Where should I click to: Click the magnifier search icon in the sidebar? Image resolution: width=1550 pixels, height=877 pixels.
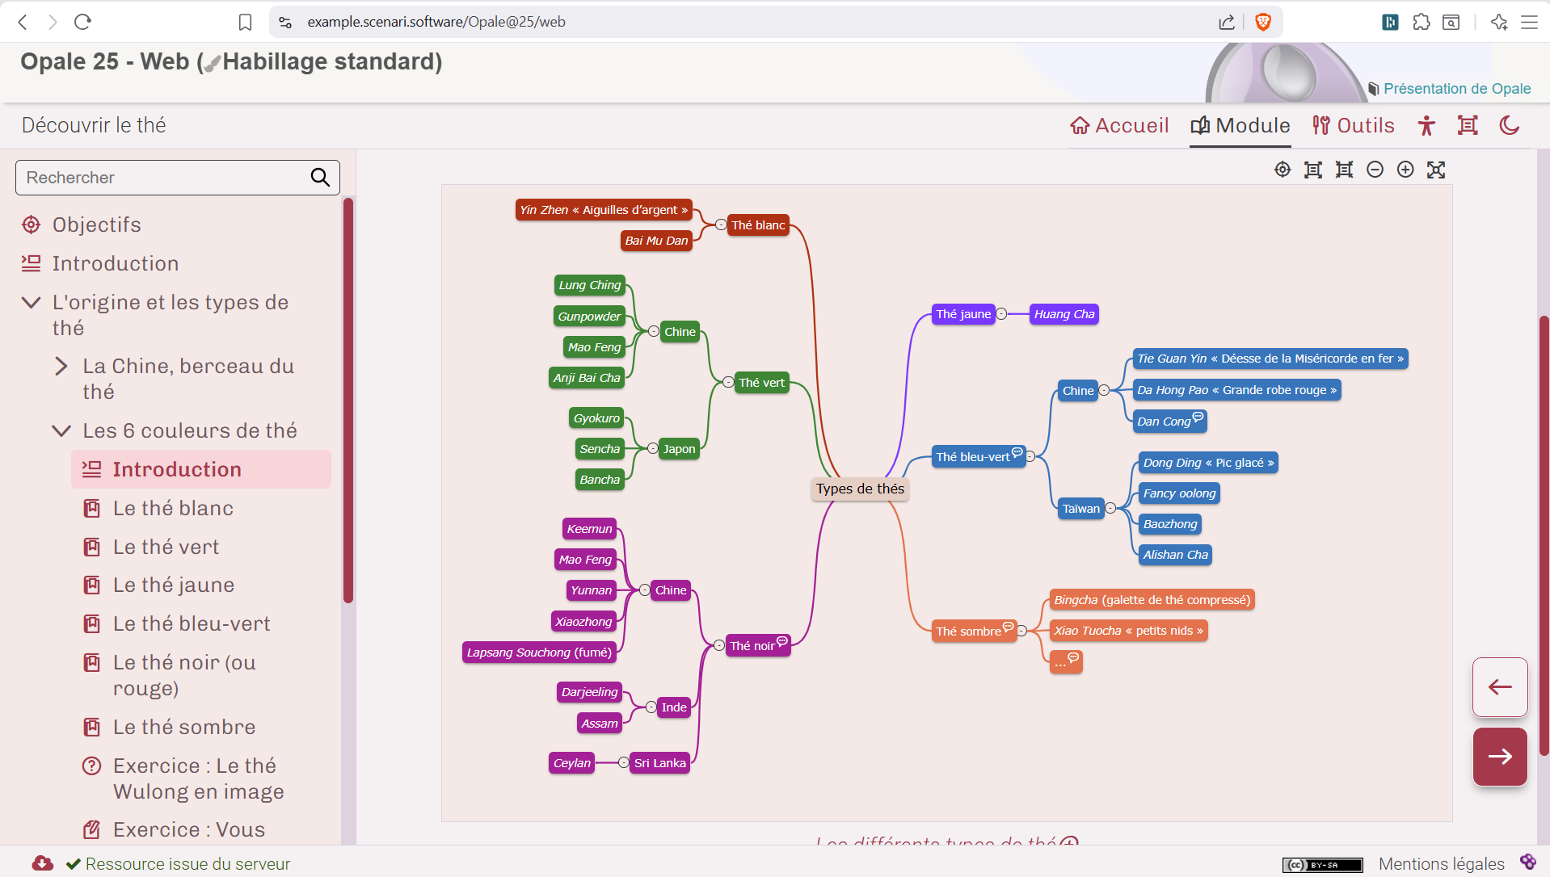(x=320, y=178)
